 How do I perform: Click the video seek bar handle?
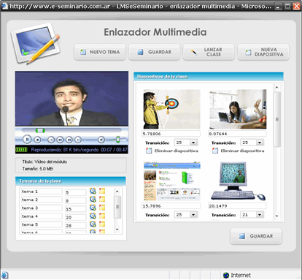(x=40, y=131)
